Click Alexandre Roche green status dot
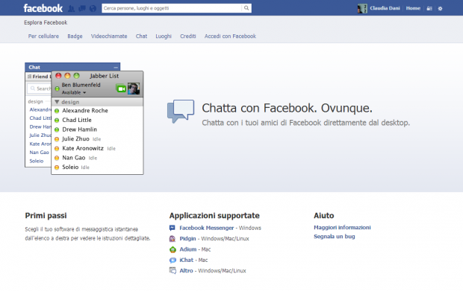 [57, 111]
